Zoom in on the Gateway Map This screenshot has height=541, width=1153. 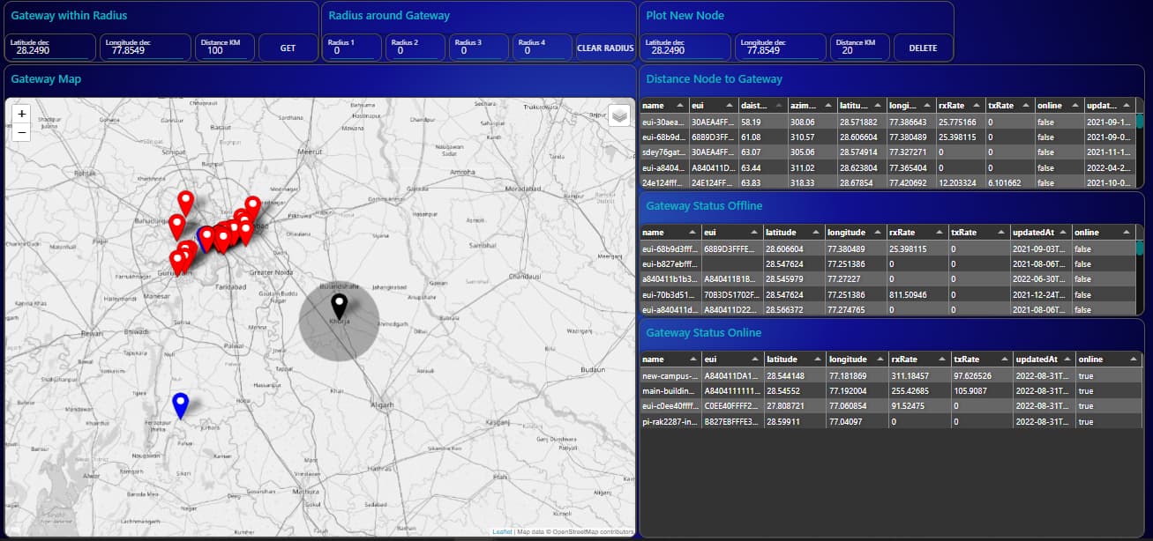22,114
